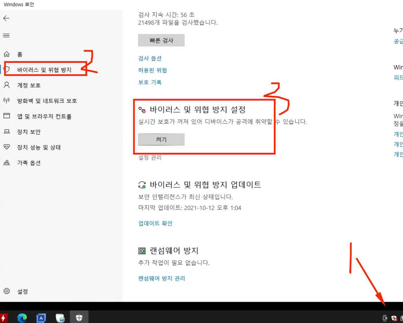Select 장치 성능 및 상태
This screenshot has height=323, width=403.
(39, 147)
